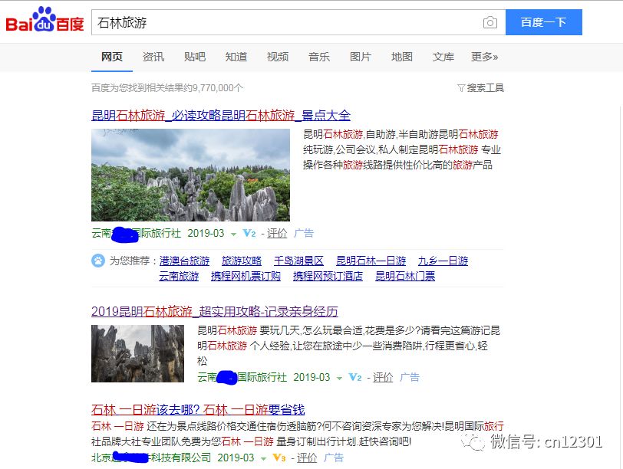This screenshot has height=469, width=623.
Task: Open recommended link 携程网机票订购
Action: click(x=246, y=276)
